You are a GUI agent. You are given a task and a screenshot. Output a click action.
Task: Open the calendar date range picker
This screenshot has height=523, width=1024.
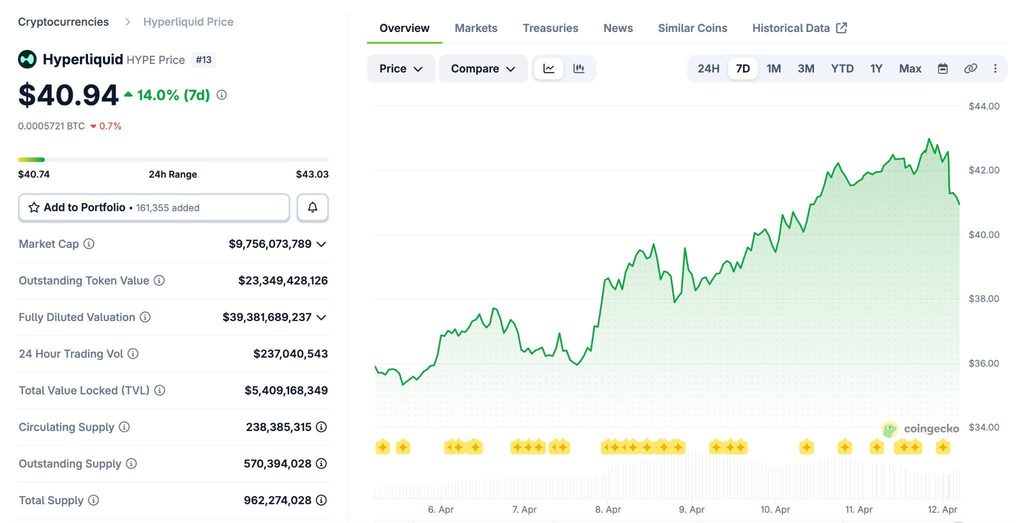tap(942, 68)
